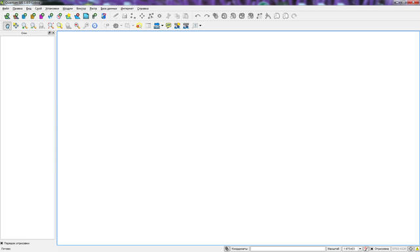Open the Масштаб scale combo box
This screenshot has width=420, height=252.
(352, 249)
